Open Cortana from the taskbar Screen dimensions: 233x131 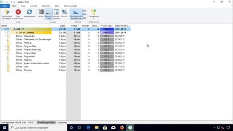tap(71, 128)
